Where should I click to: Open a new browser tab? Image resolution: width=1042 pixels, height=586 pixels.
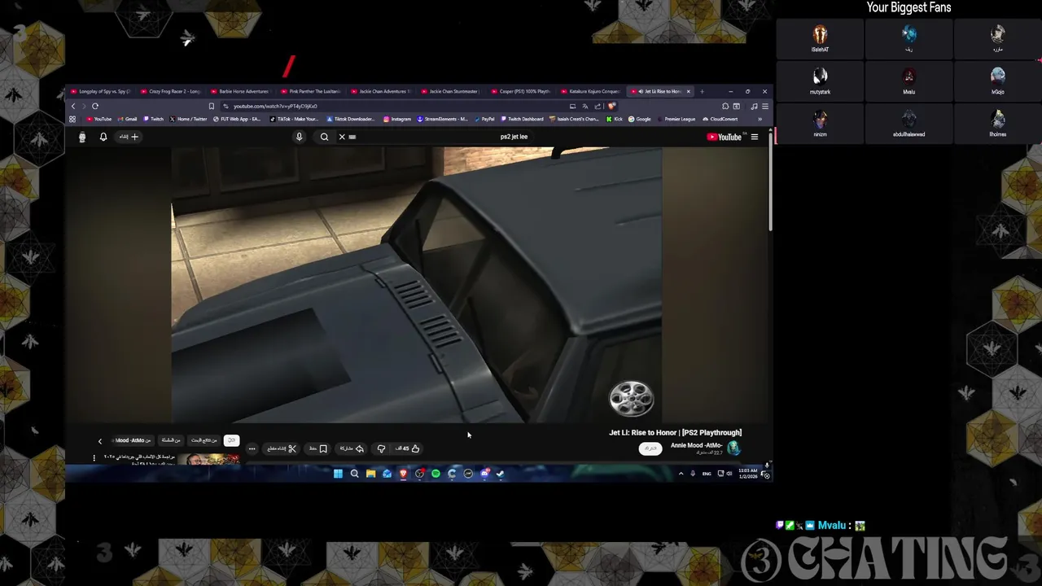click(x=702, y=91)
